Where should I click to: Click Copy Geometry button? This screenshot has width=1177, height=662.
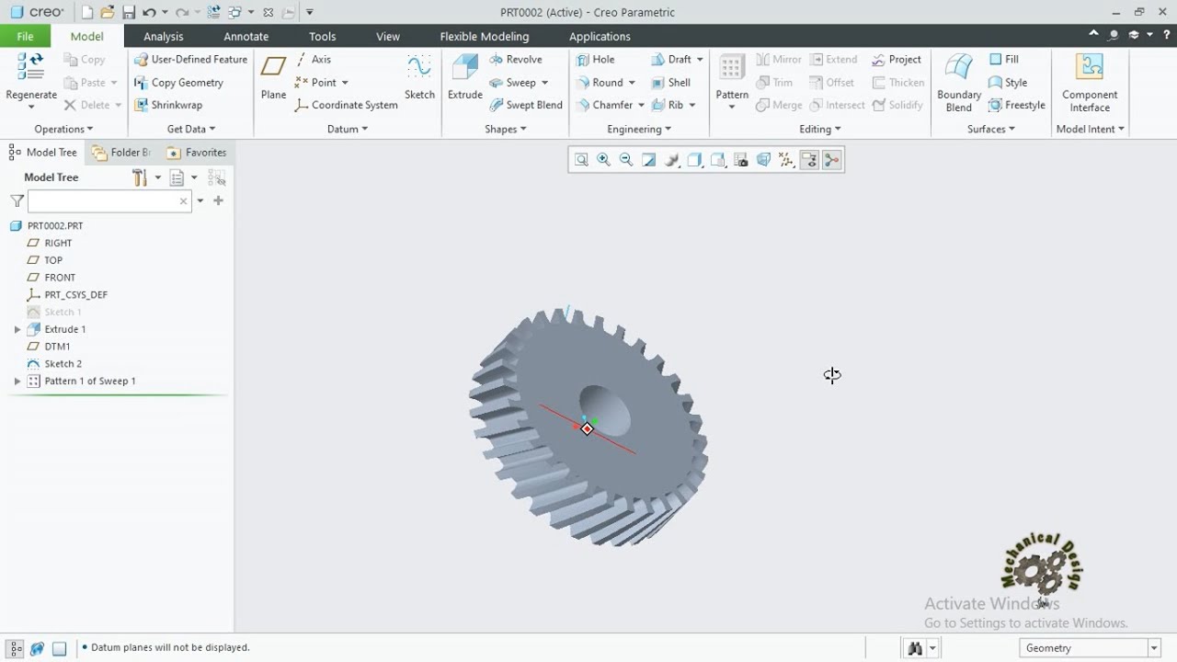click(x=178, y=82)
